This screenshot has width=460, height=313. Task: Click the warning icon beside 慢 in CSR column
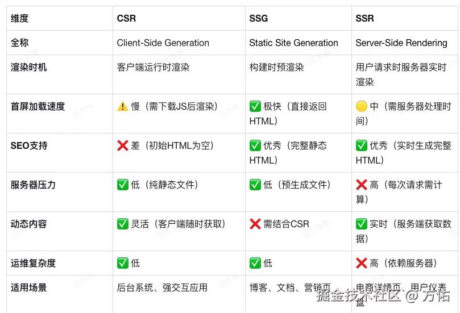coord(123,106)
